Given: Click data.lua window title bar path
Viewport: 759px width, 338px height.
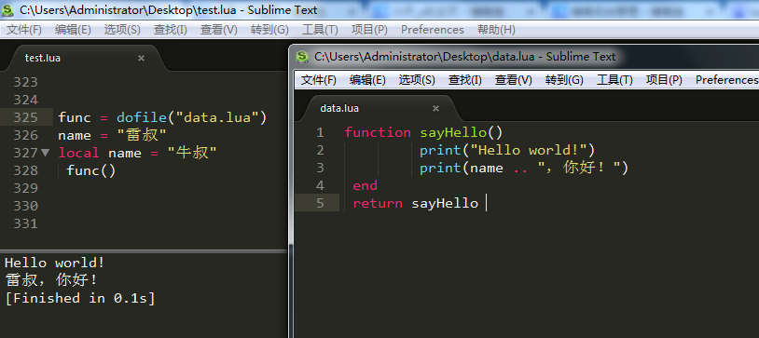Looking at the screenshot, I should [x=464, y=57].
